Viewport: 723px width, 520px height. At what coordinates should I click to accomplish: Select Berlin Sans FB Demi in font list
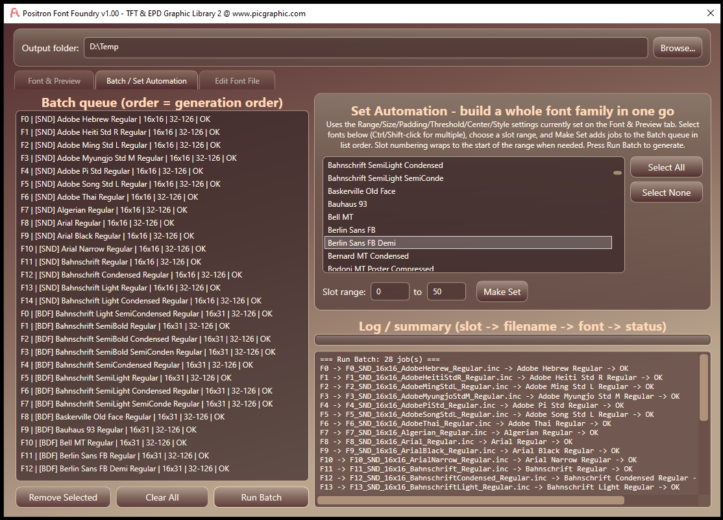(468, 242)
